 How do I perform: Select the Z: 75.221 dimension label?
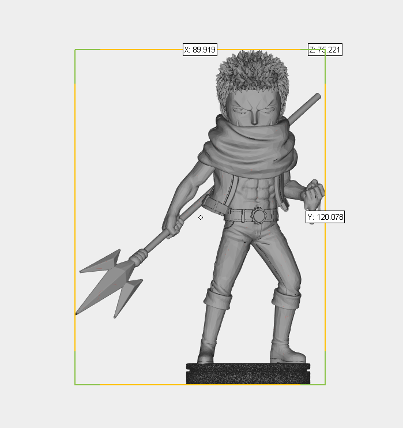click(x=325, y=50)
